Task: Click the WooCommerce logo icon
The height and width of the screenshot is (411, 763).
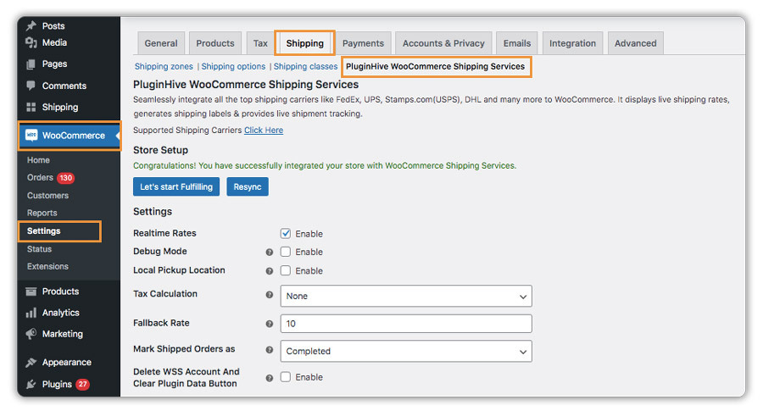Action: coord(31,136)
